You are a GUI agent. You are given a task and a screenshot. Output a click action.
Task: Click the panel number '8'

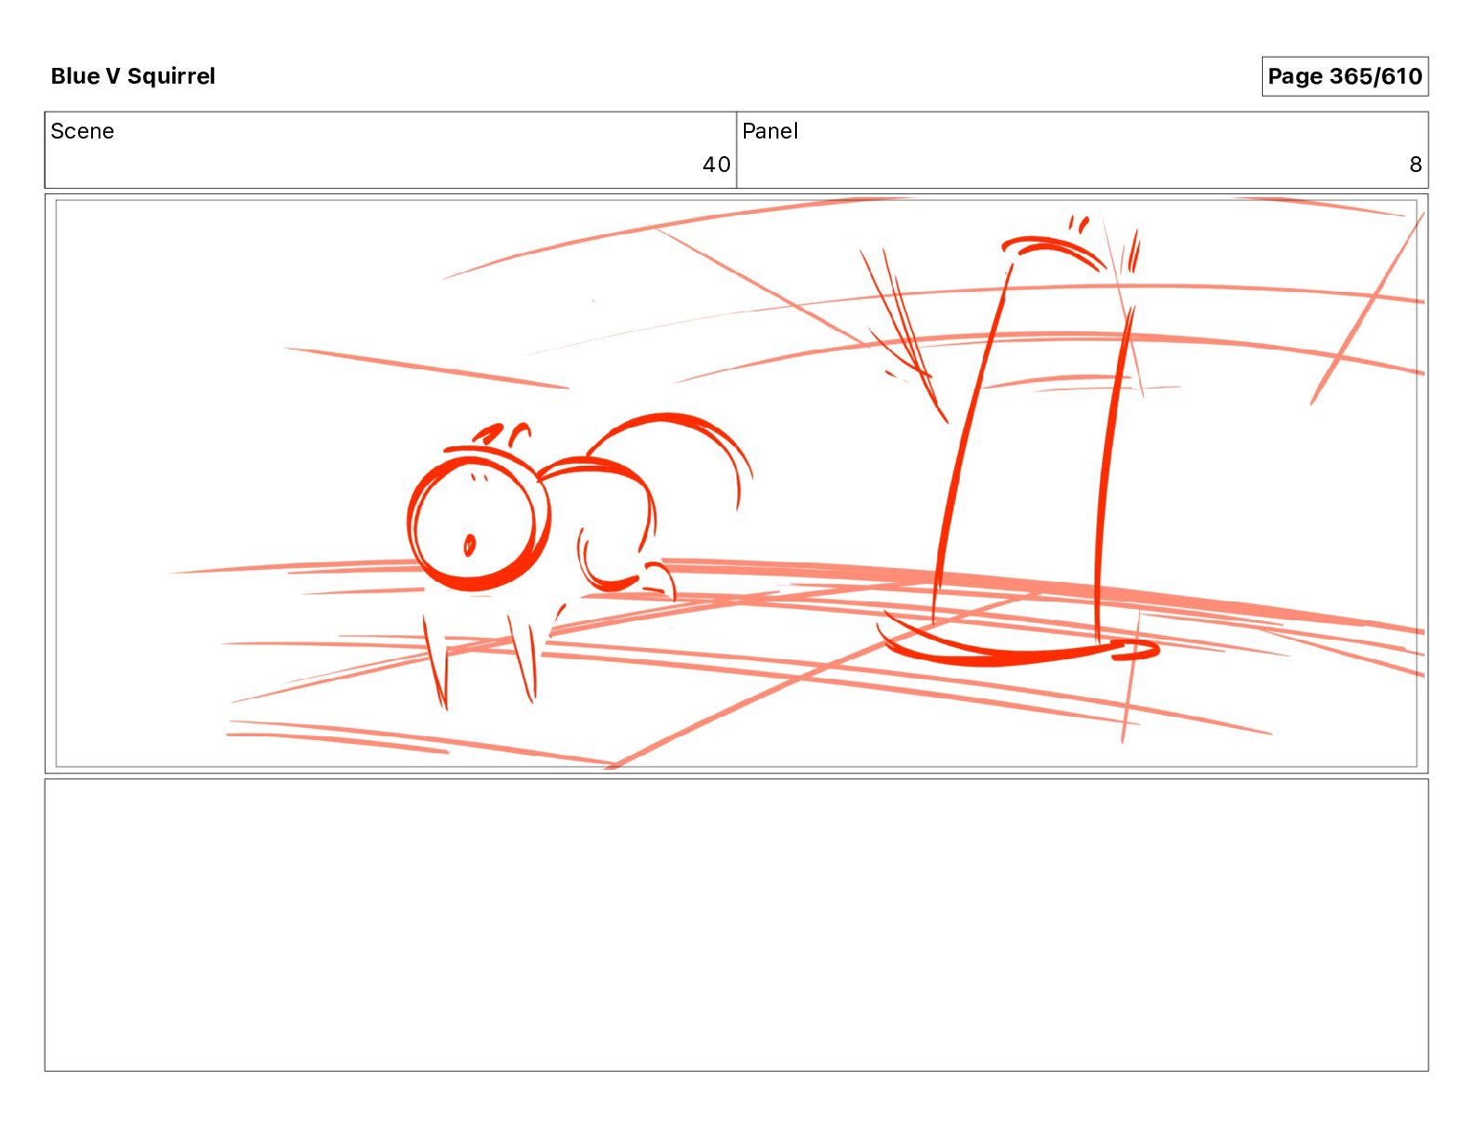(x=1415, y=165)
